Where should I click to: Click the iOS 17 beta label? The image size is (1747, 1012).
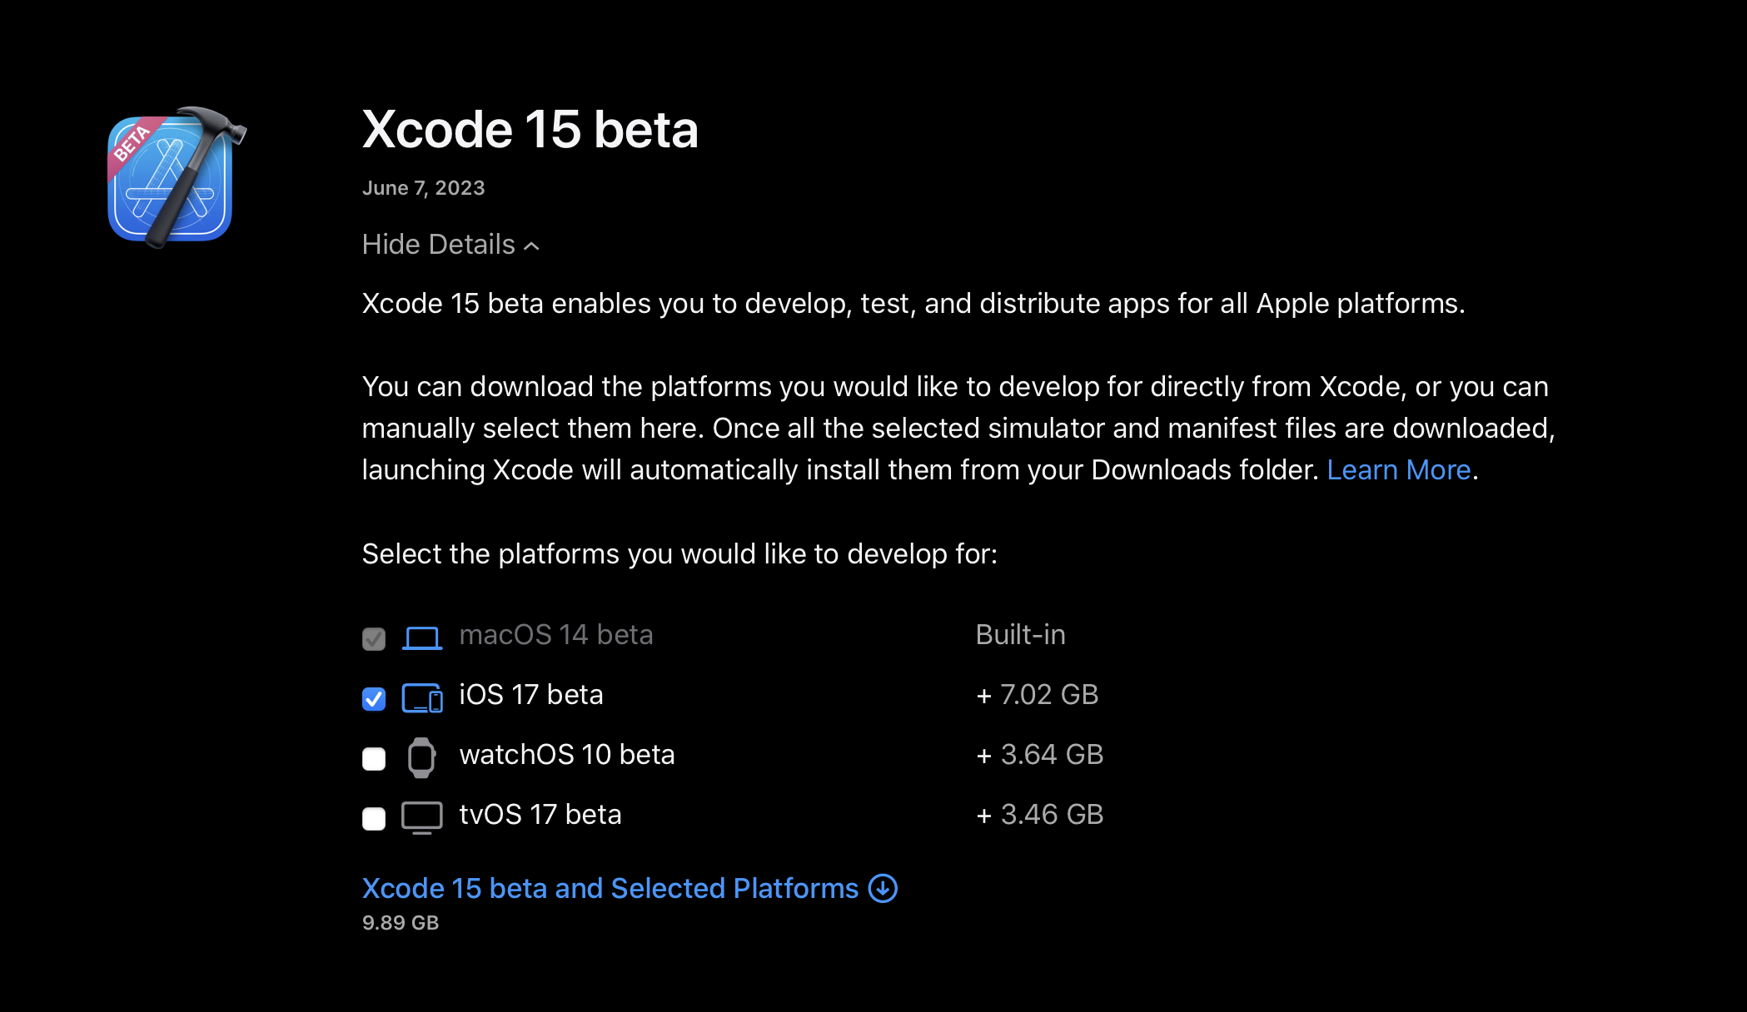531,695
